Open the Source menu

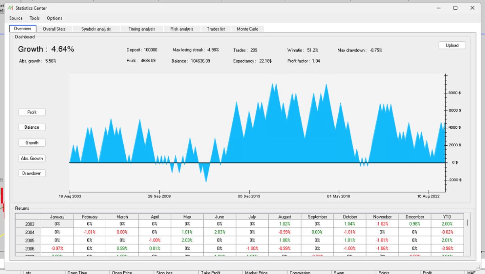16,18
